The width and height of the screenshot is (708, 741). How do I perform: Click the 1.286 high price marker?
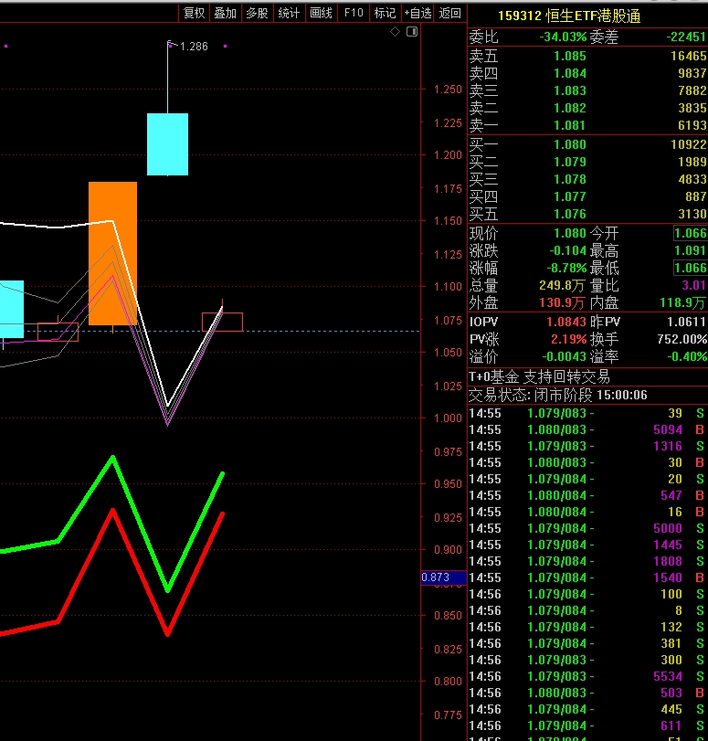point(194,47)
